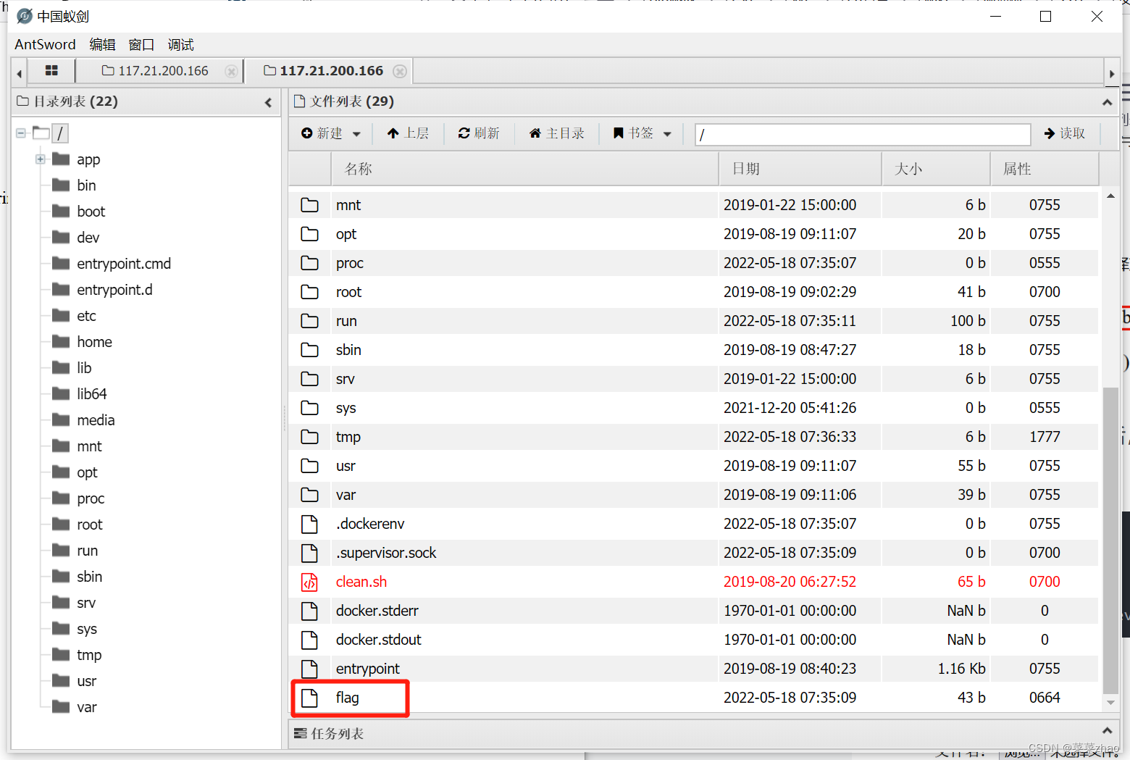The width and height of the screenshot is (1130, 760).
Task: Go to the home directory 主目录
Action: [x=556, y=133]
